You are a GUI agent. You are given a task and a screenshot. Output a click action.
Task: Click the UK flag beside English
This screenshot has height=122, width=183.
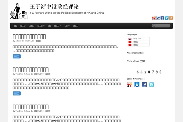click(x=130, y=39)
